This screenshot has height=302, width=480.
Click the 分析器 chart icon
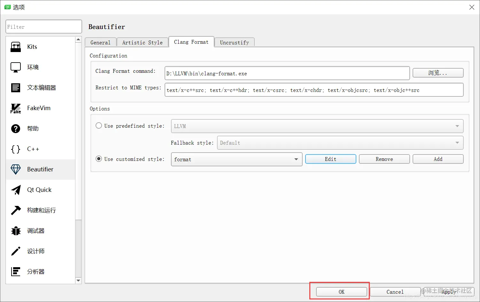tap(16, 272)
